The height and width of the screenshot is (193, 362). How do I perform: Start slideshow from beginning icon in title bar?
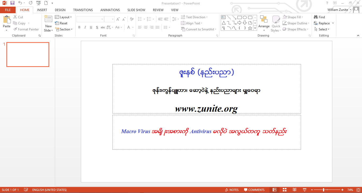point(38,3)
